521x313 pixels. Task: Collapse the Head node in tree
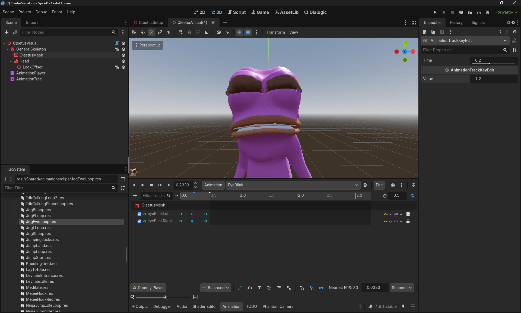pos(11,61)
